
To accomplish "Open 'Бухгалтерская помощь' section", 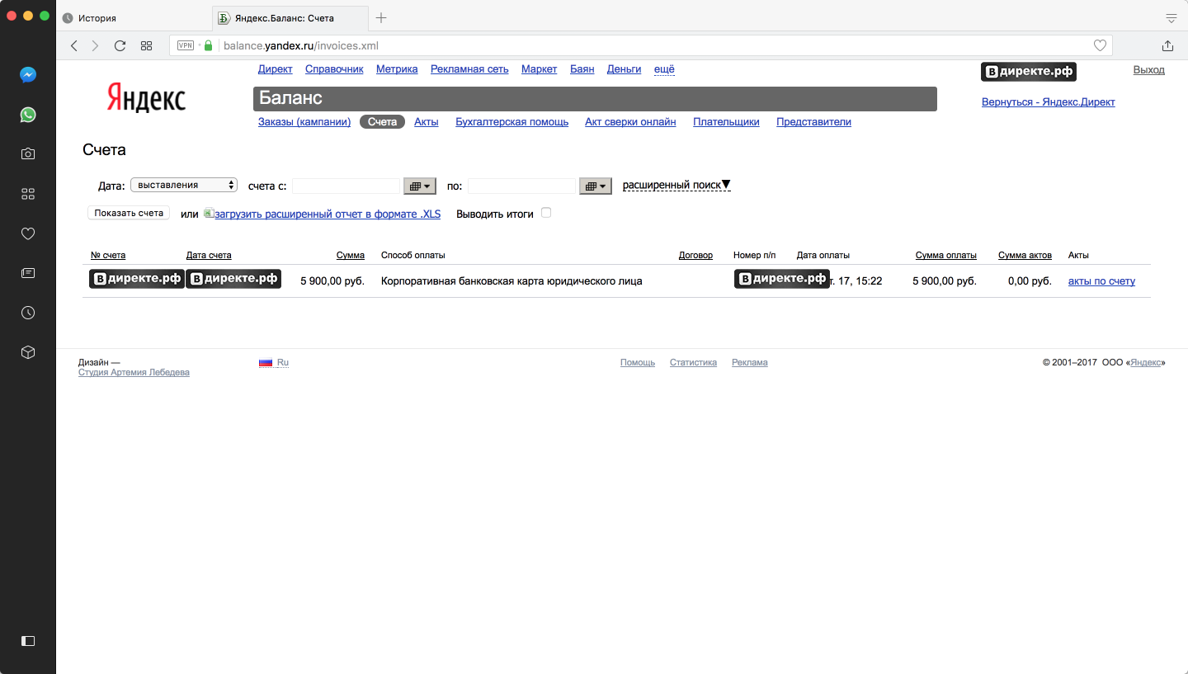I will point(511,122).
